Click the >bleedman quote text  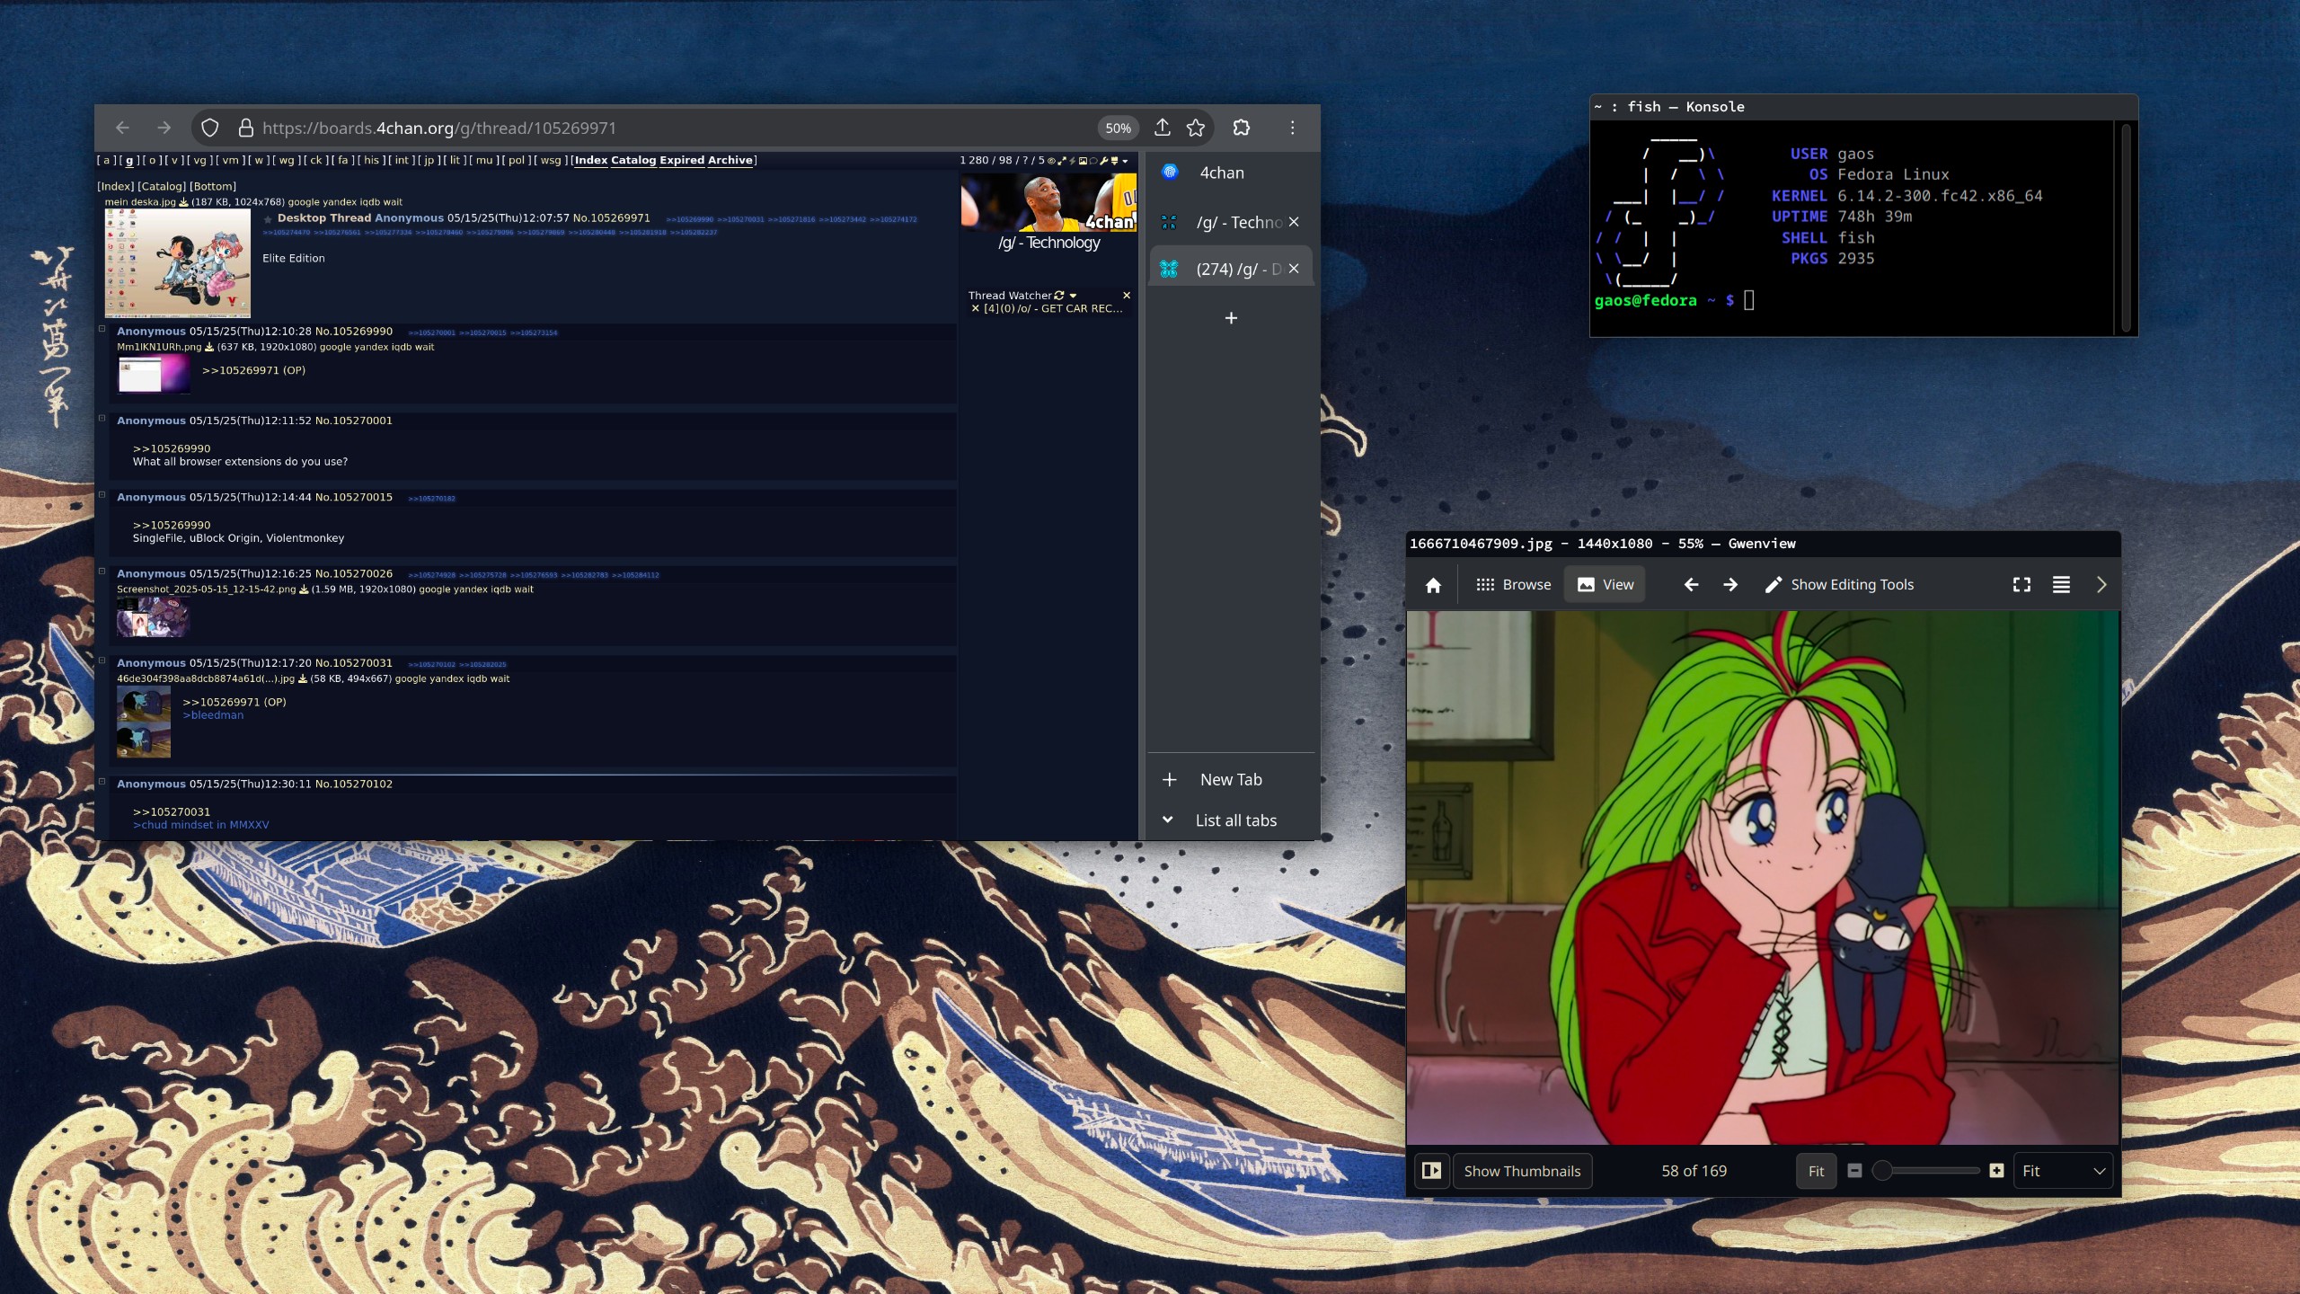point(213,715)
